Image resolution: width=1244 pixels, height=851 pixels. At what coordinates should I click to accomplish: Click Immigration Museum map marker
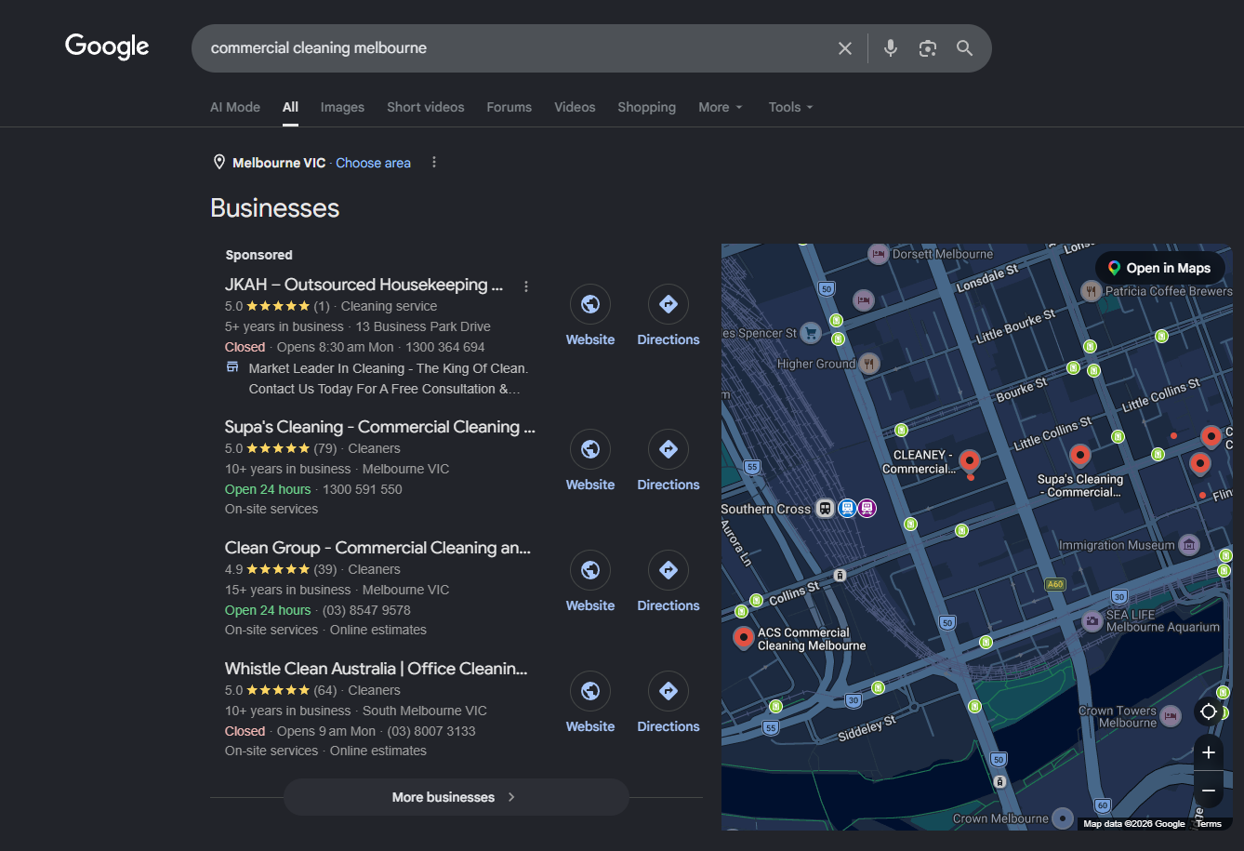(1188, 544)
